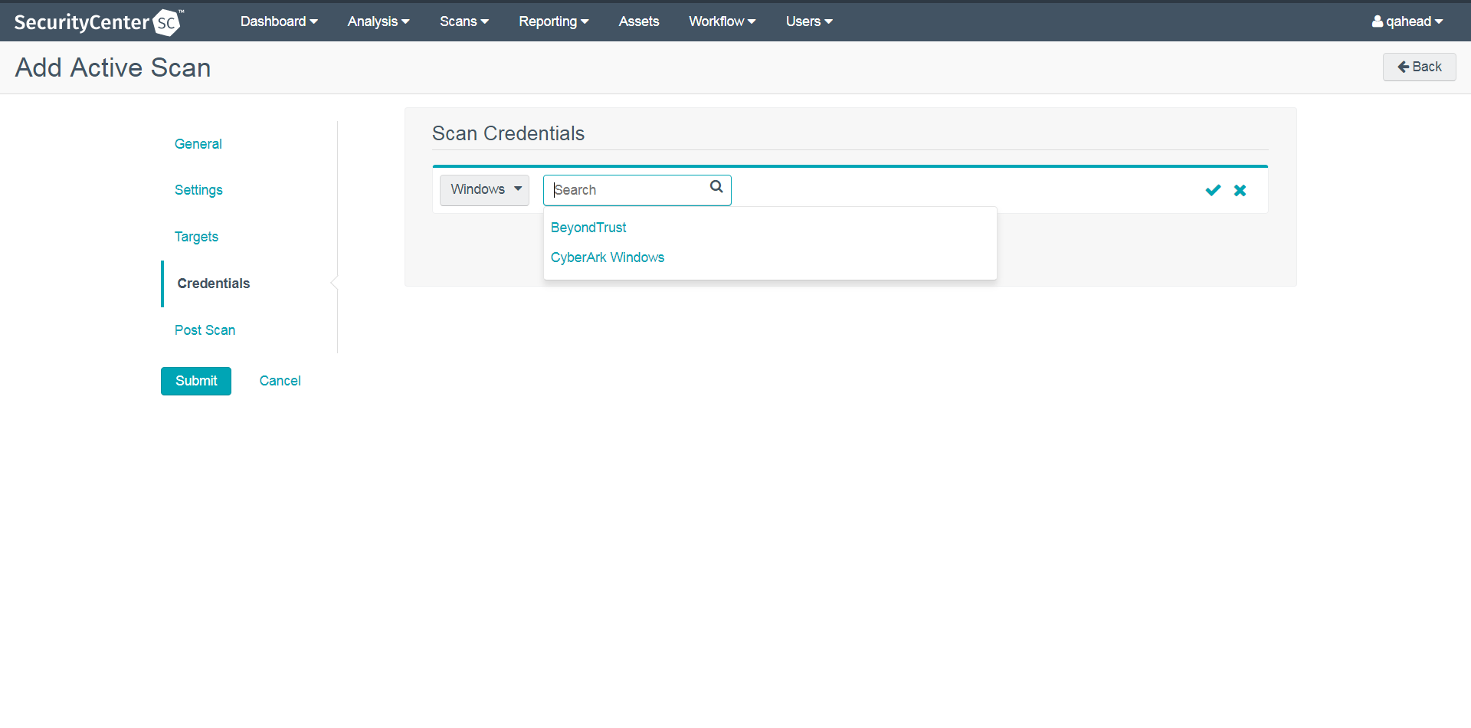The image size is (1471, 728).
Task: Open the Reporting menu
Action: click(x=553, y=21)
